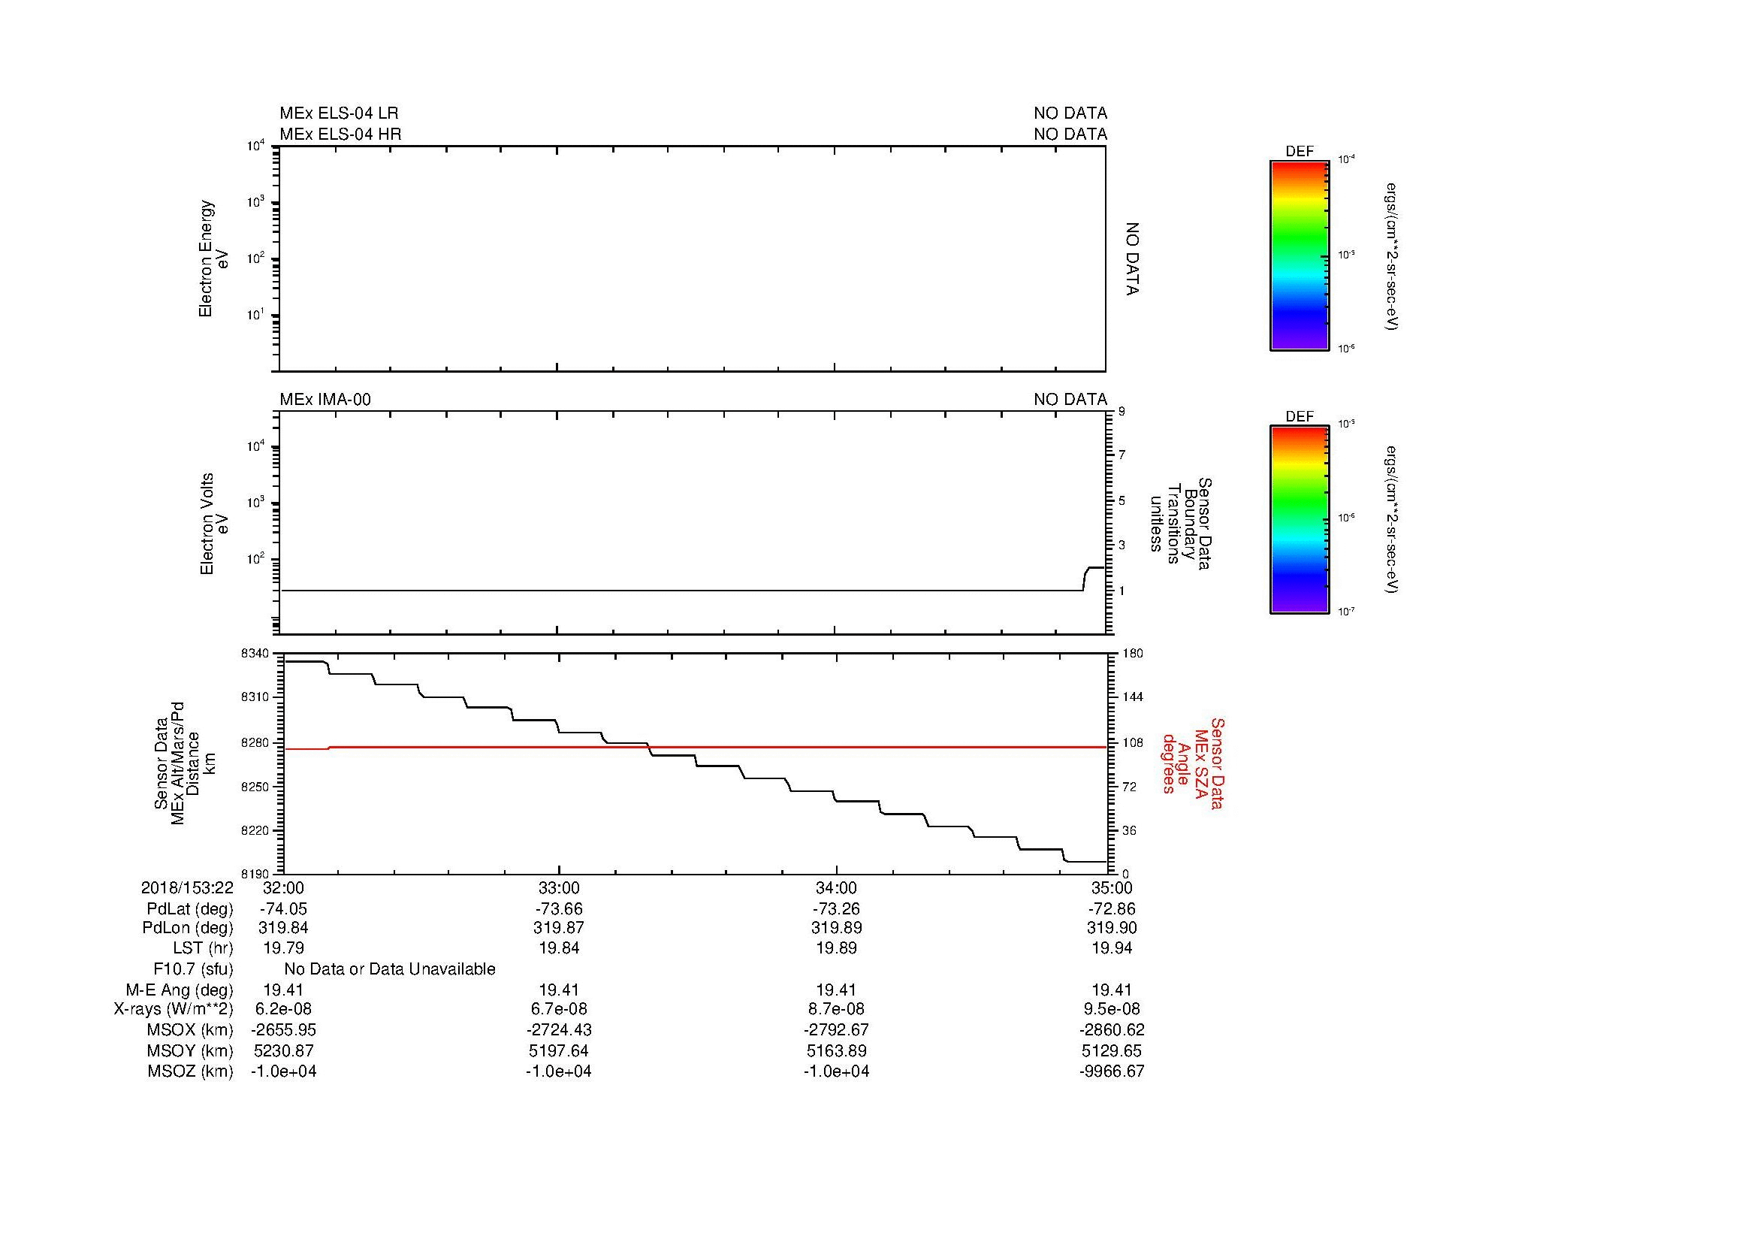Click the PdLat value -72.86
1757x1242 pixels.
[x=1112, y=909]
